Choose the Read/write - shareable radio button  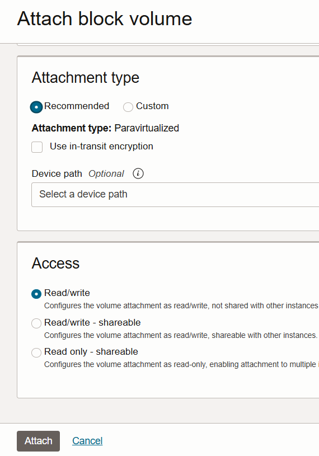pyautogui.click(x=36, y=323)
